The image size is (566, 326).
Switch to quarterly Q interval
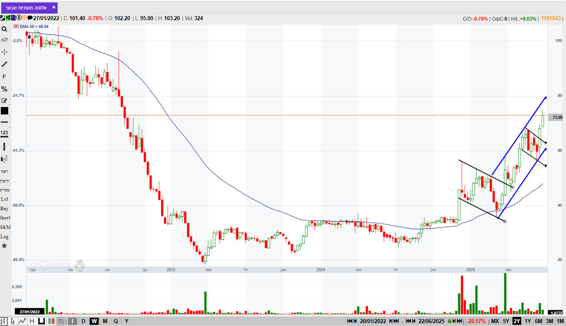coord(116,321)
